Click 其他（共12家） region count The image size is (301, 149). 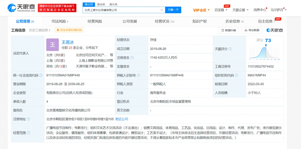point(57,66)
